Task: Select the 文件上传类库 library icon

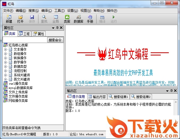Action: pos(5,92)
